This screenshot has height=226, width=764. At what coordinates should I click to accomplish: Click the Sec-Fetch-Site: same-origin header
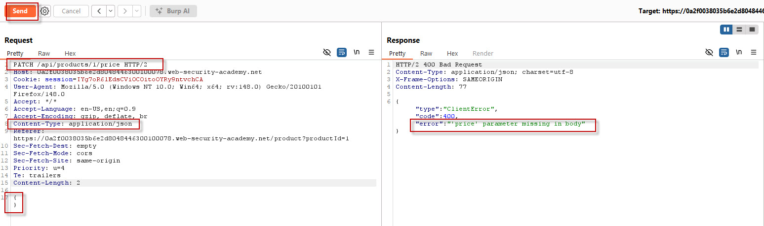click(67, 161)
